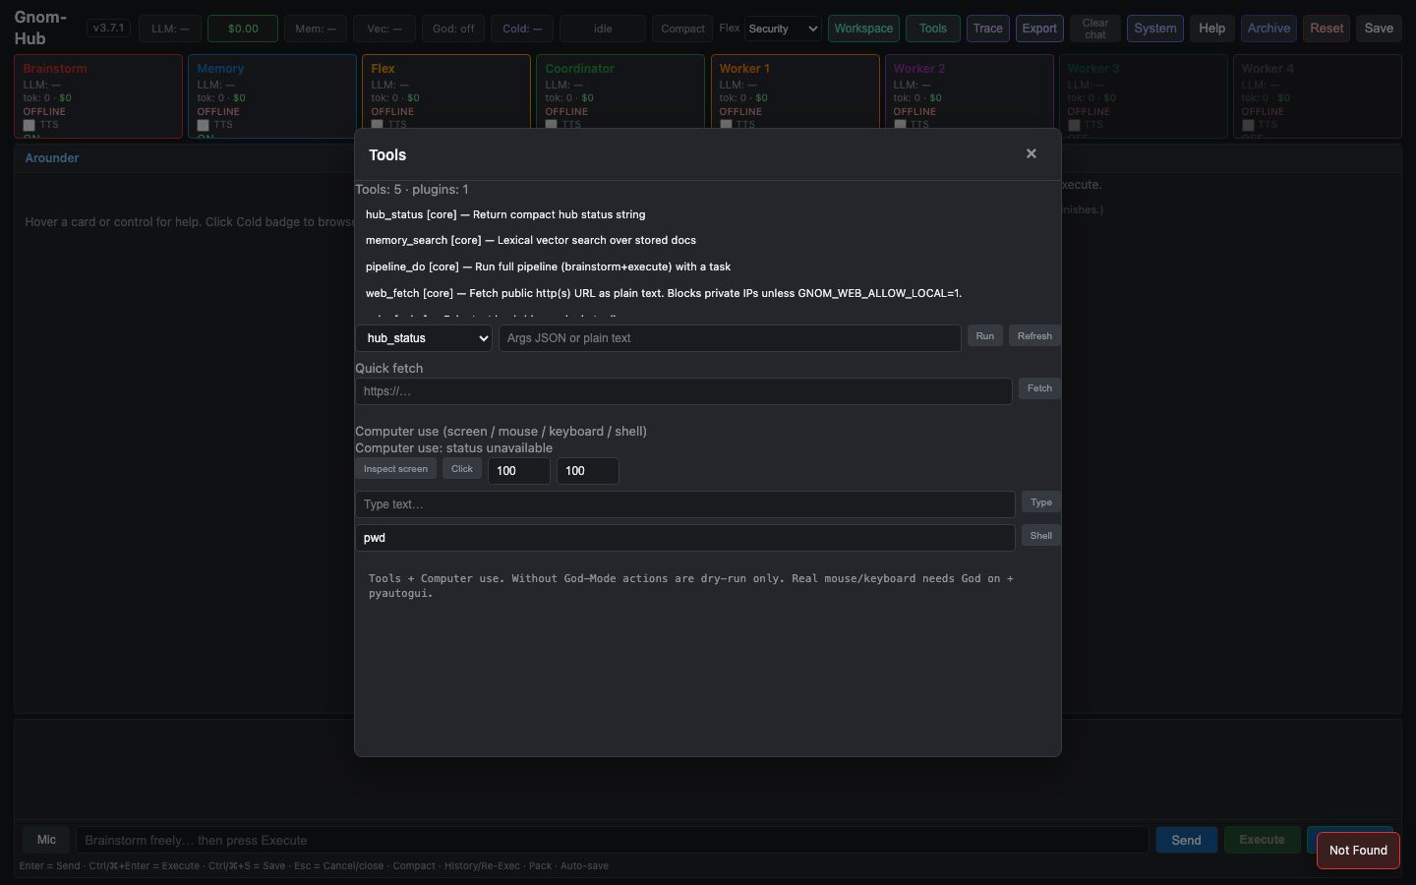The image size is (1416, 885).
Task: Click the Vec: status badge
Action: point(384,29)
